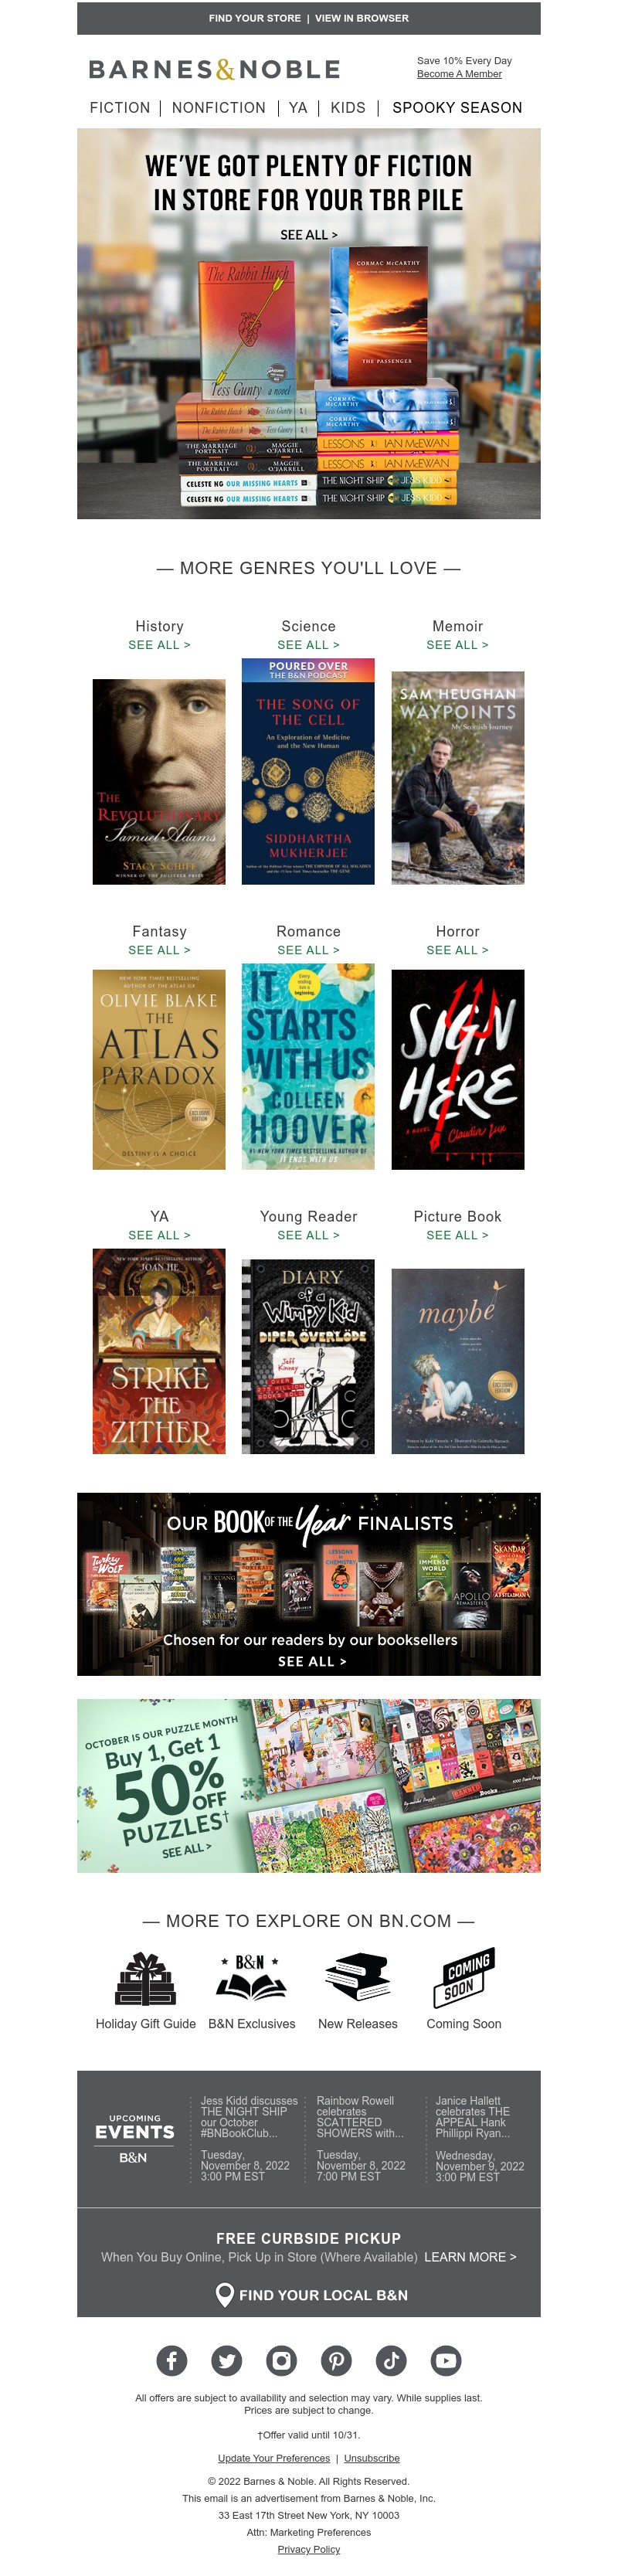Click the Unsubscribe link
Screen dimensions: 618x2576
[372, 2458]
